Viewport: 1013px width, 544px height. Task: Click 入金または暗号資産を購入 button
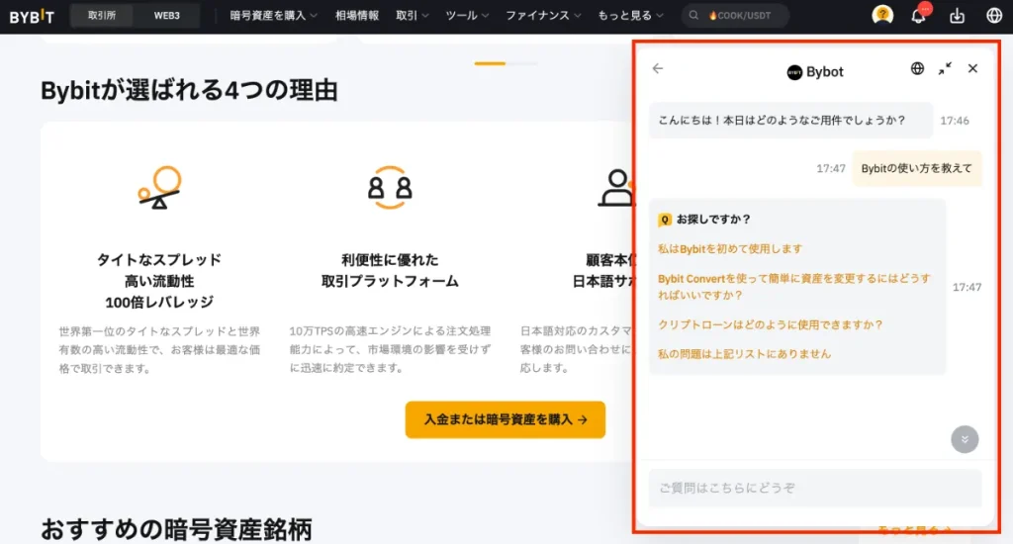click(x=506, y=420)
